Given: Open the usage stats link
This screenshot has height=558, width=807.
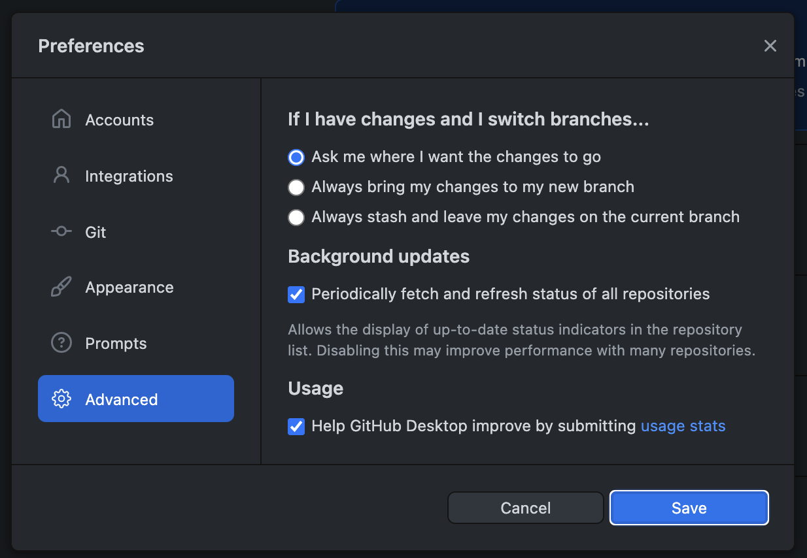Looking at the screenshot, I should point(683,426).
